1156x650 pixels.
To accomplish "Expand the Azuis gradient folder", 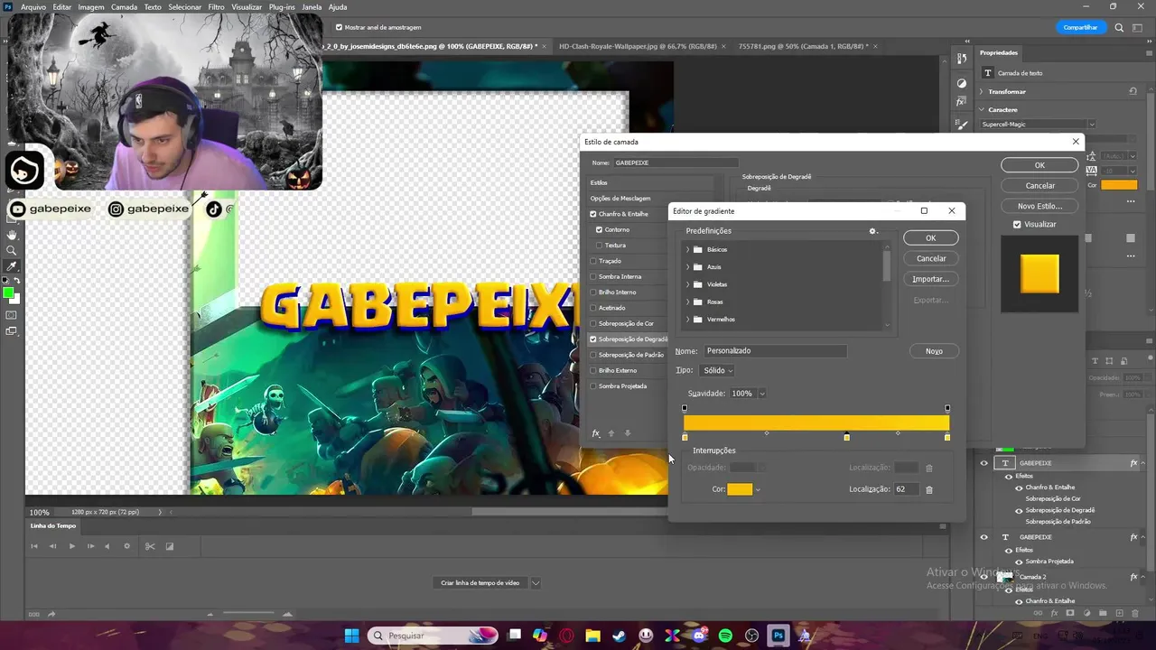I will (688, 266).
